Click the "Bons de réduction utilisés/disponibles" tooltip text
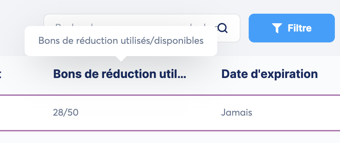340x143 pixels. [x=121, y=41]
